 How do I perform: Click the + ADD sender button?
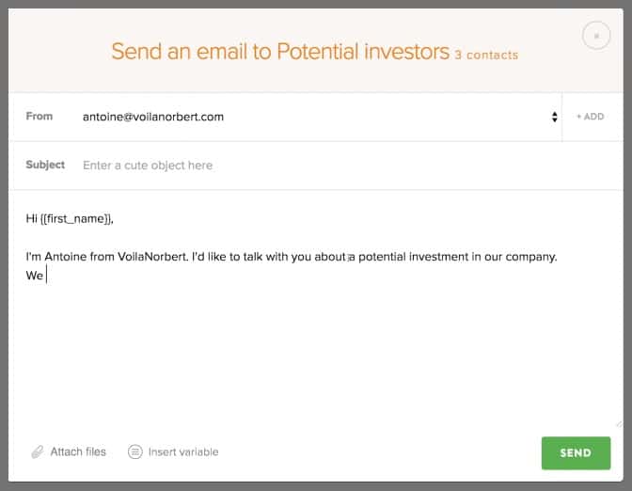(591, 118)
